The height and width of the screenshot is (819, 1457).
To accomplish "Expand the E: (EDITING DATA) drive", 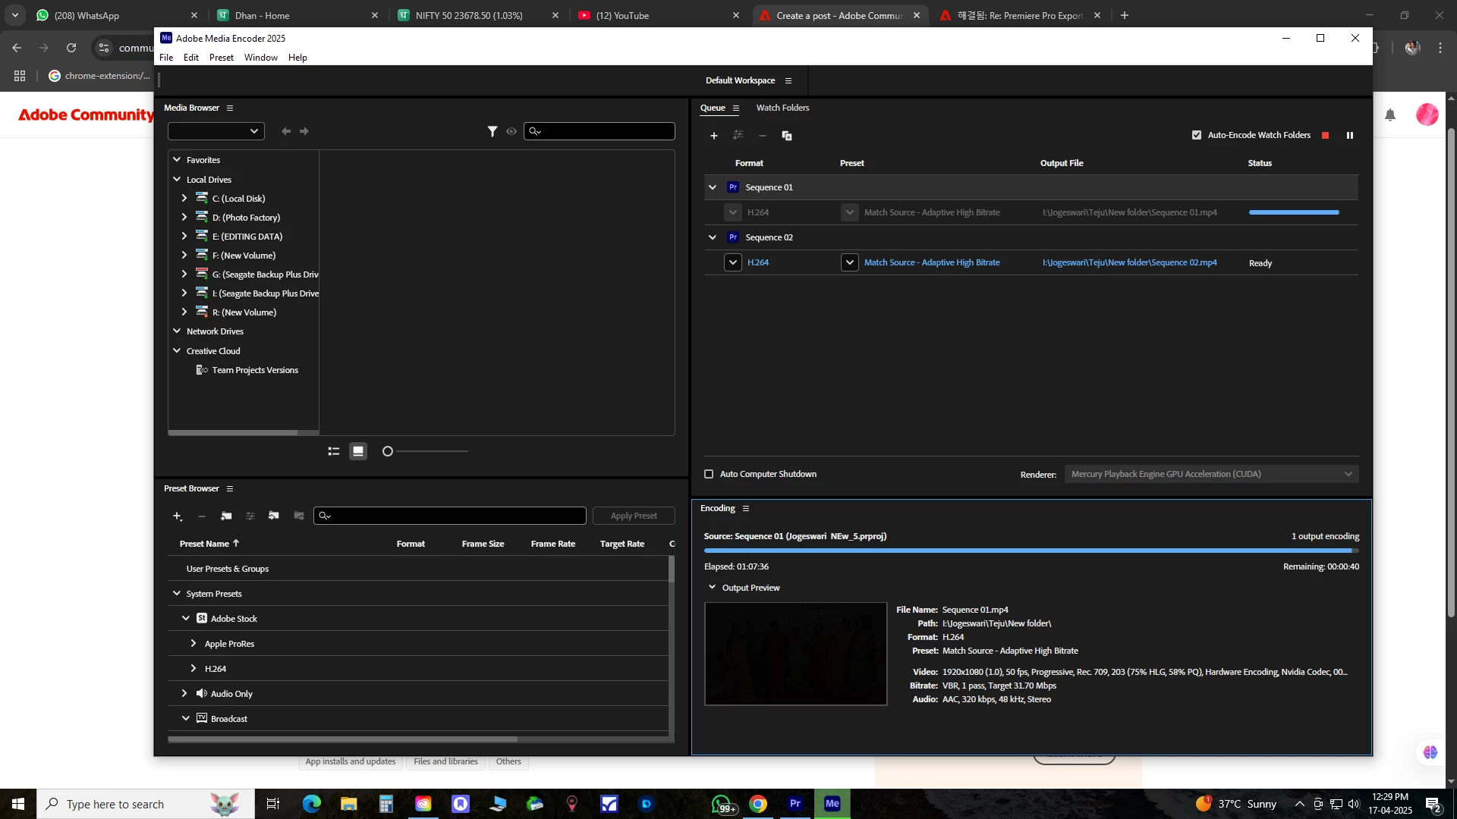I will coord(184,237).
